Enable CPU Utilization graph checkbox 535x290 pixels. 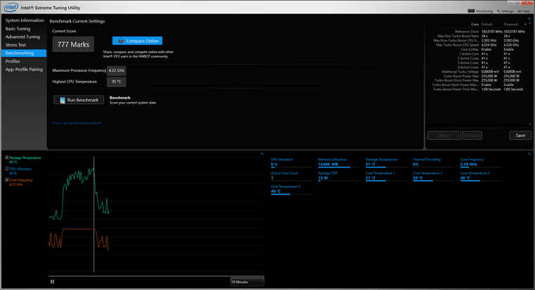[x=7, y=168]
